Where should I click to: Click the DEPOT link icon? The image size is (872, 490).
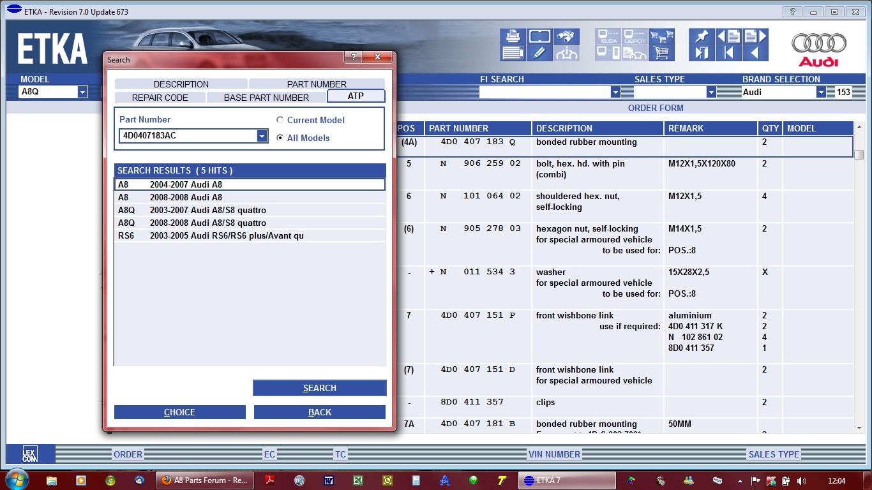tap(635, 36)
